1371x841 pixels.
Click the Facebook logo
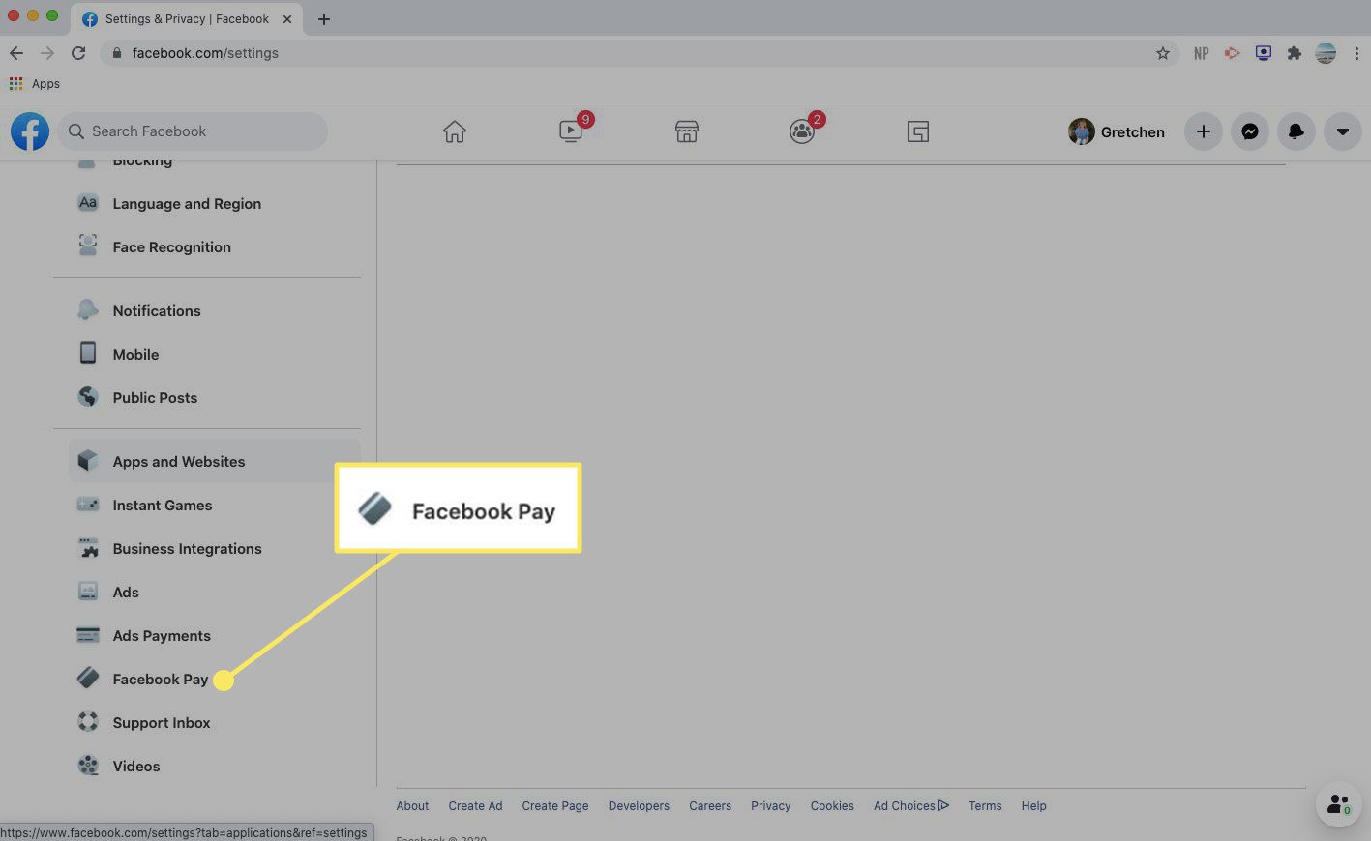[x=30, y=131]
